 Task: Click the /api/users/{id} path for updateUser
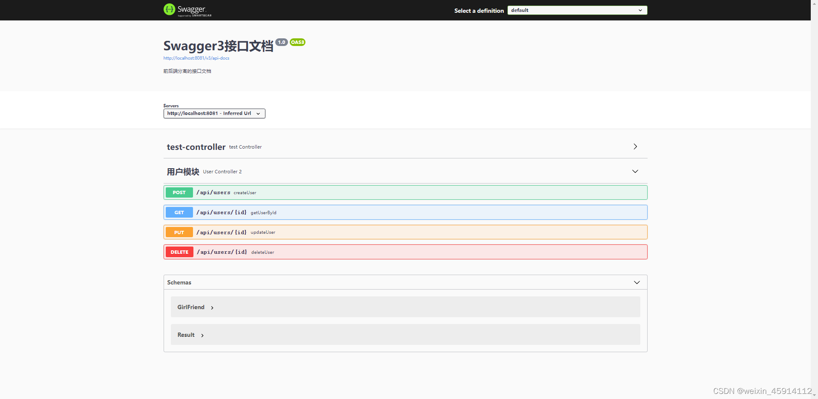click(x=222, y=233)
